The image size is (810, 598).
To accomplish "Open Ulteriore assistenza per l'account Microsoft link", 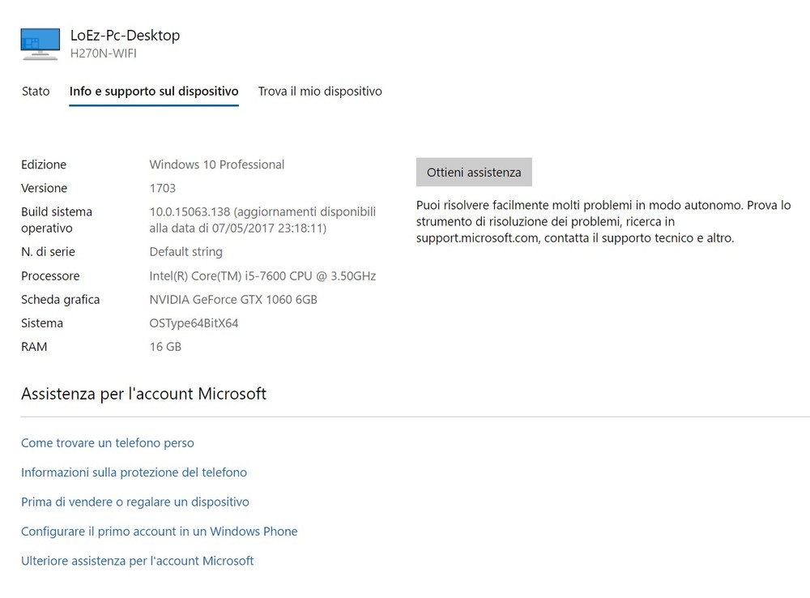I will pyautogui.click(x=138, y=561).
